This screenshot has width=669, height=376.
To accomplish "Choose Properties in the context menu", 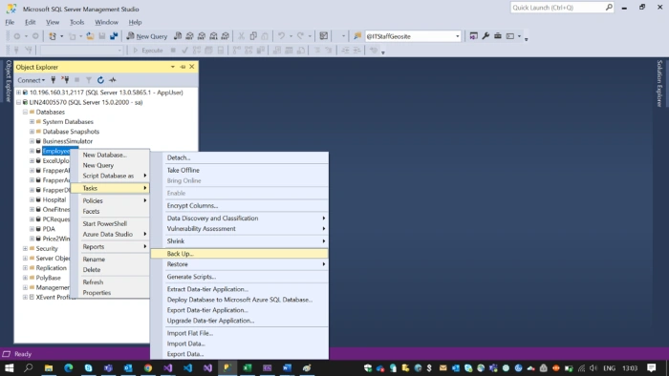I will pos(110,293).
